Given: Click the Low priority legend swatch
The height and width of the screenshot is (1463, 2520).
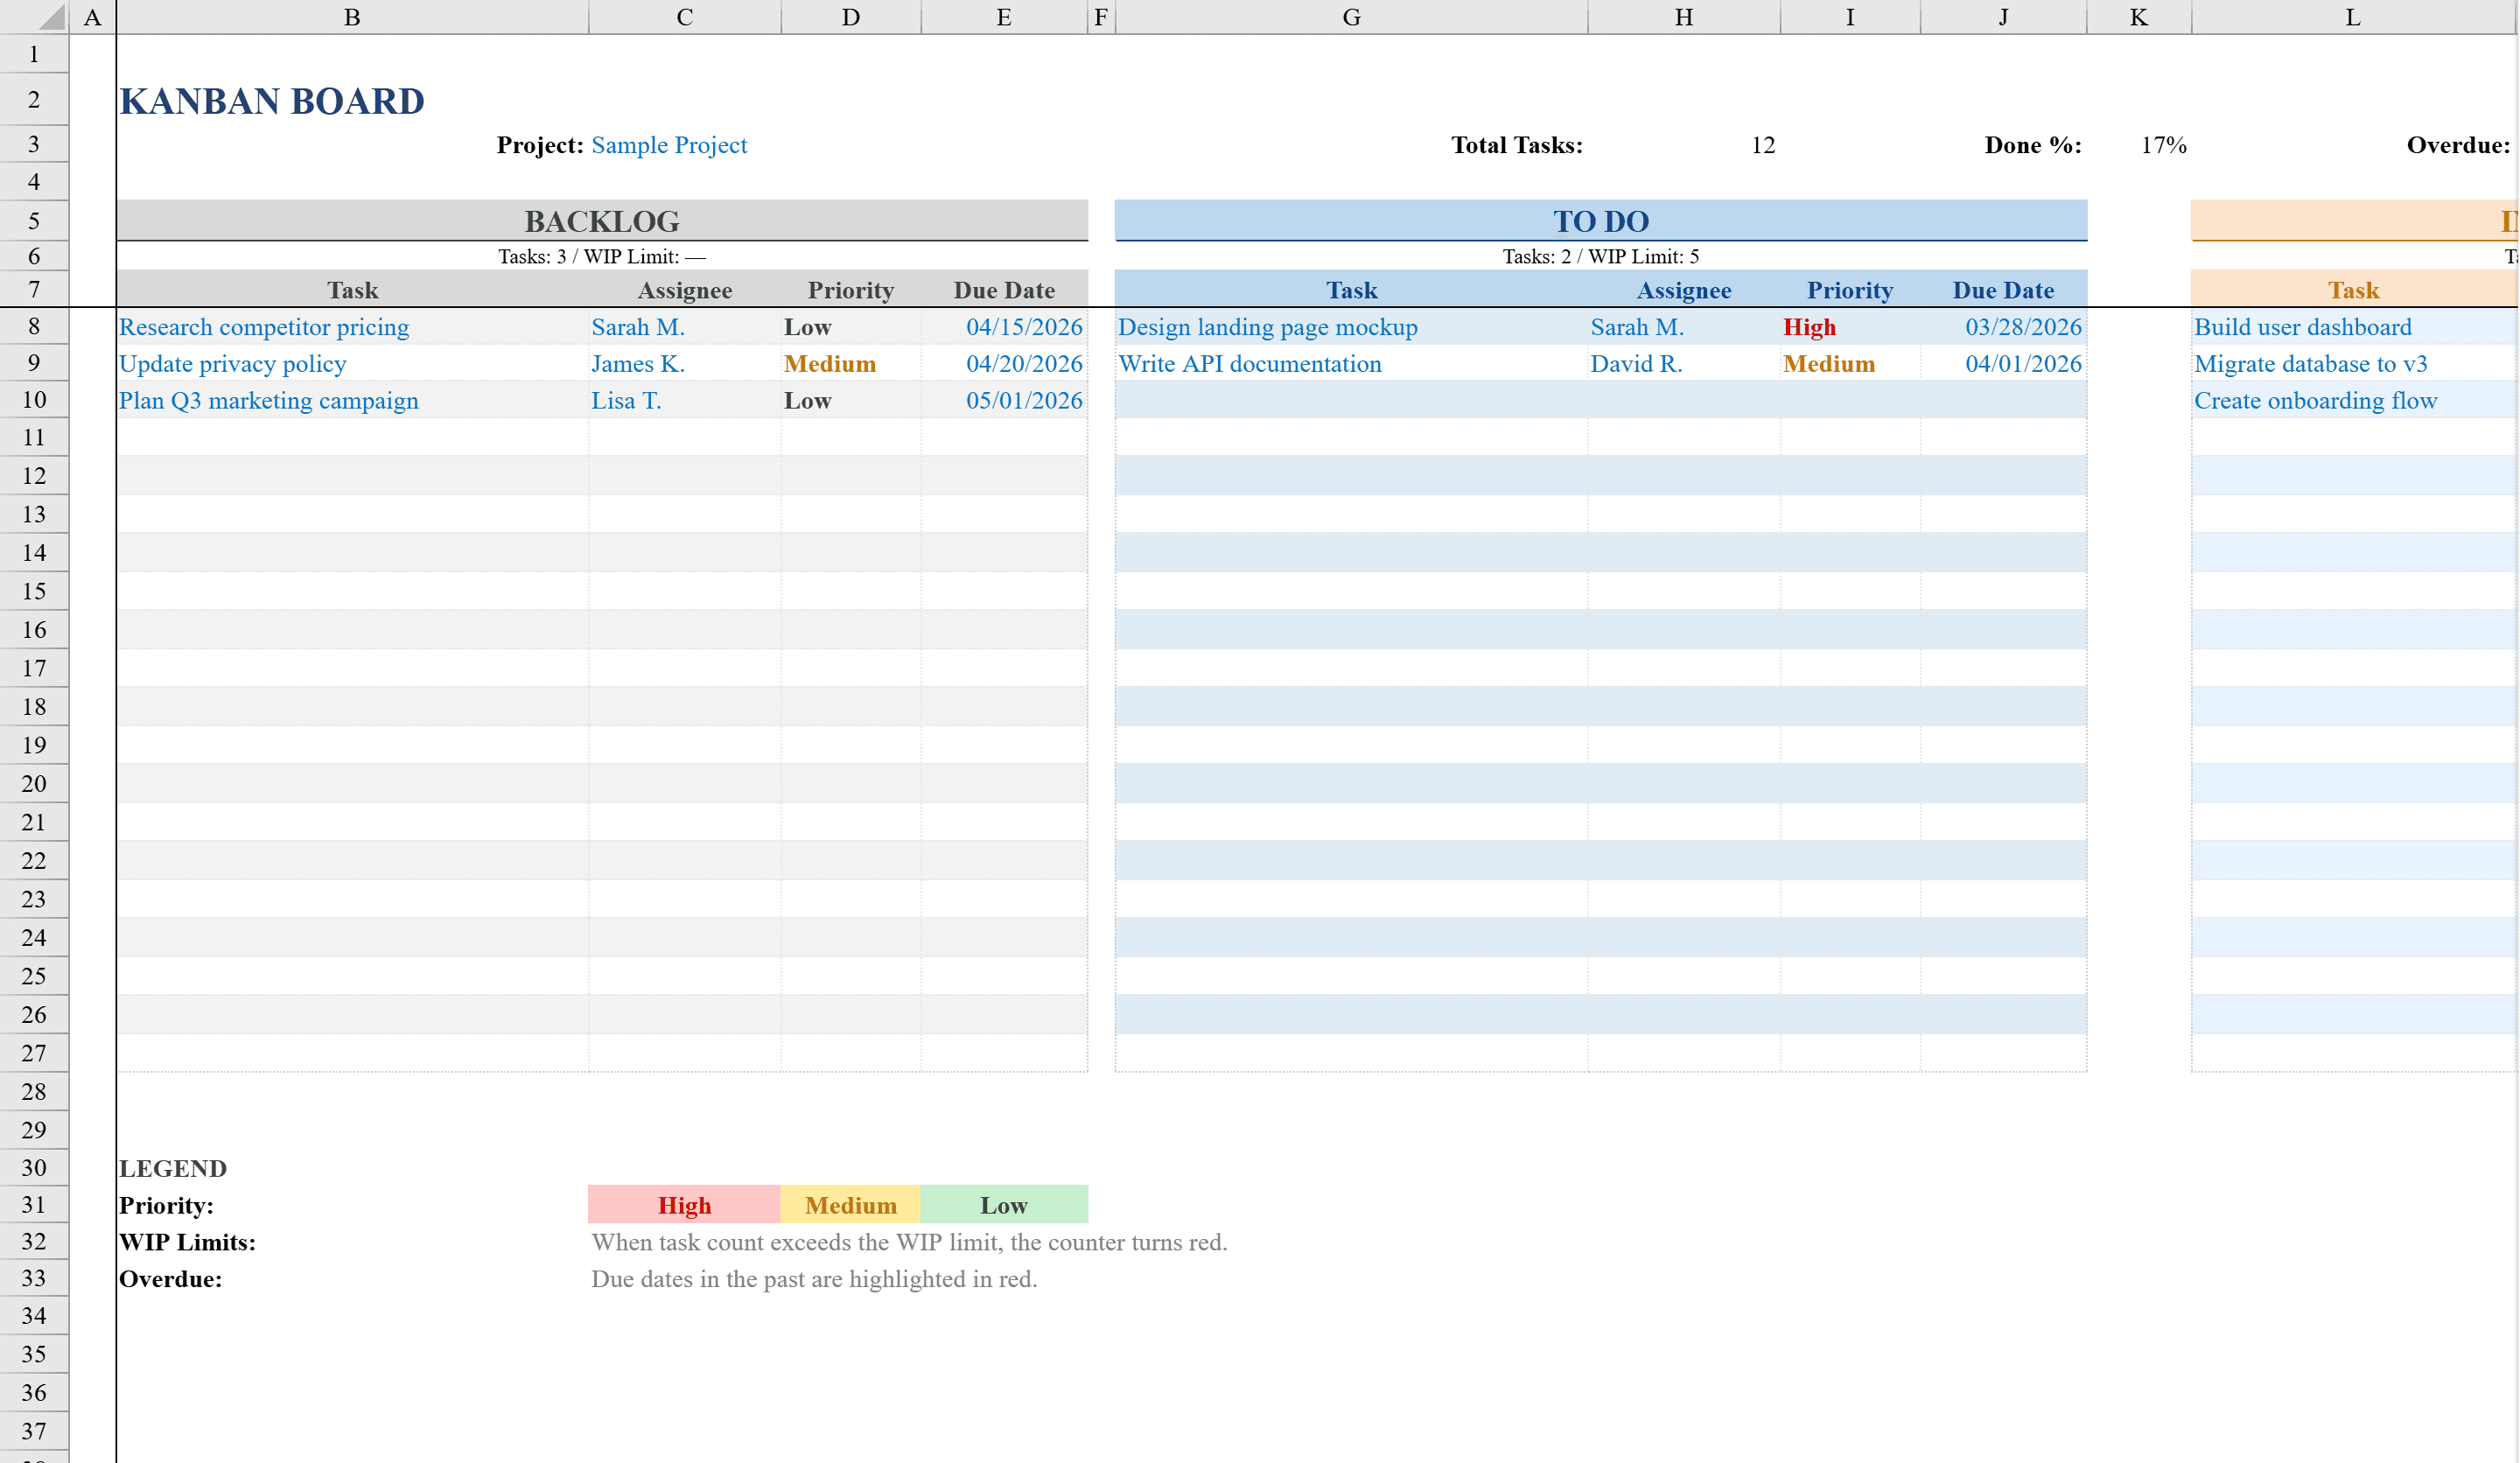Looking at the screenshot, I should tap(1004, 1204).
